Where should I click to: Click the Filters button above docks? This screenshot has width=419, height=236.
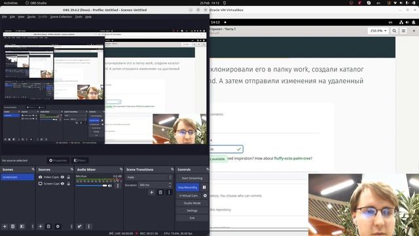click(80, 160)
